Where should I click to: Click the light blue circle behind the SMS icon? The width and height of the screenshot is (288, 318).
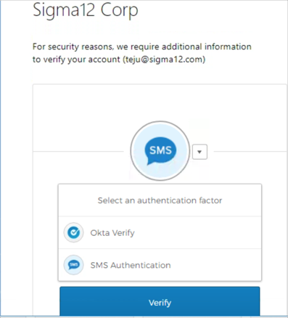(x=160, y=151)
